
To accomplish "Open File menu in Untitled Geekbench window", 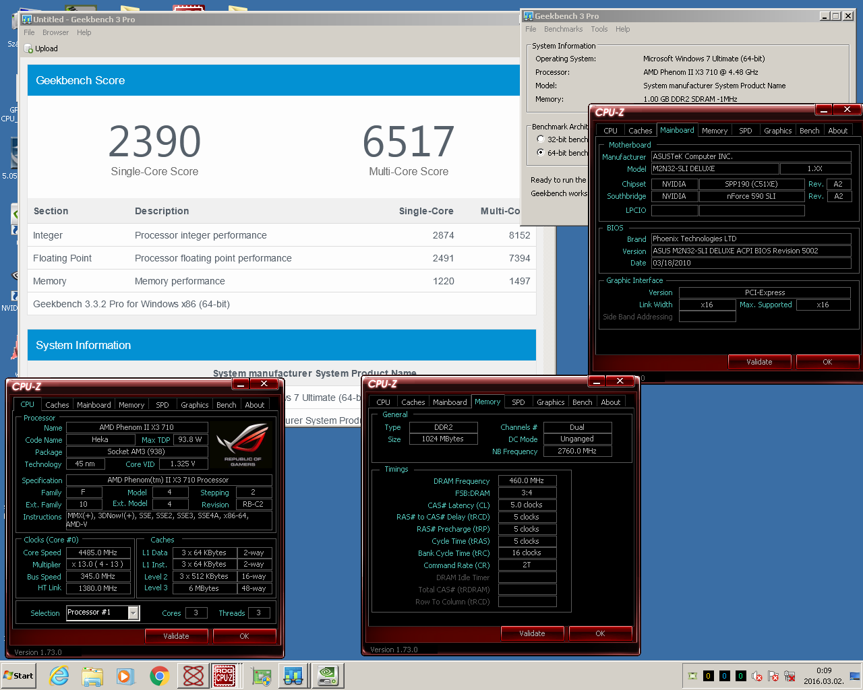I will click(29, 32).
